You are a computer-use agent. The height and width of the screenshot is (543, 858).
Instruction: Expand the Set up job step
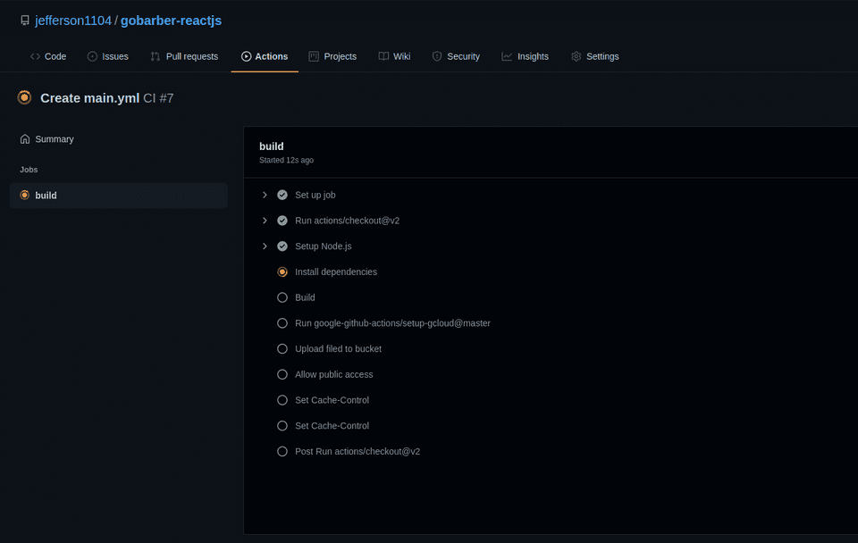265,195
